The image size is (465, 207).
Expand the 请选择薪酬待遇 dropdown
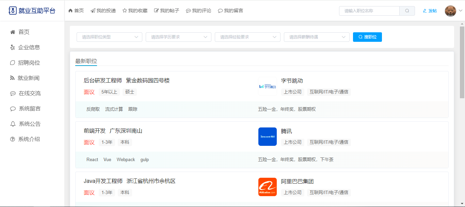click(x=317, y=37)
